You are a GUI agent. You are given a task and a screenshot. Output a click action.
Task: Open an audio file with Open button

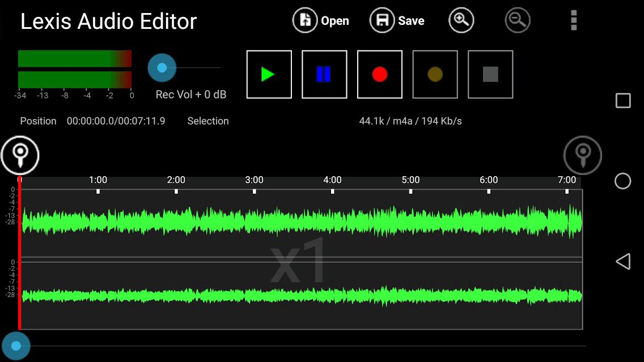321,20
